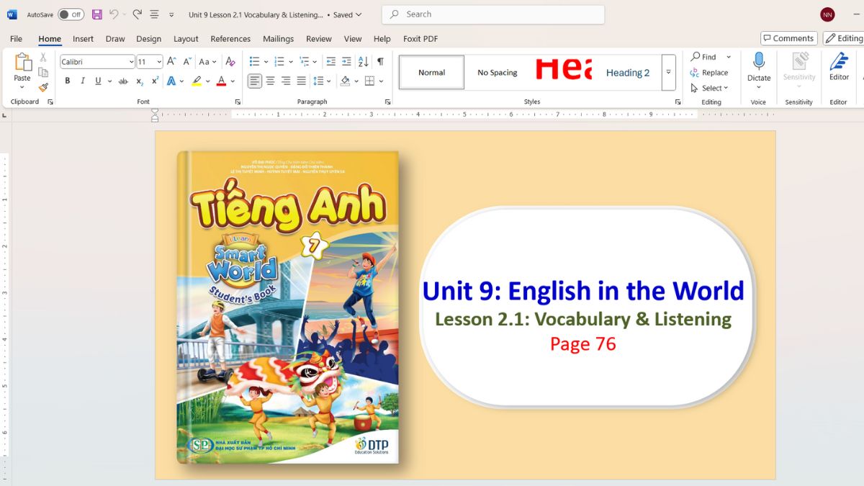Open the Foxit PDF tab

(420, 39)
